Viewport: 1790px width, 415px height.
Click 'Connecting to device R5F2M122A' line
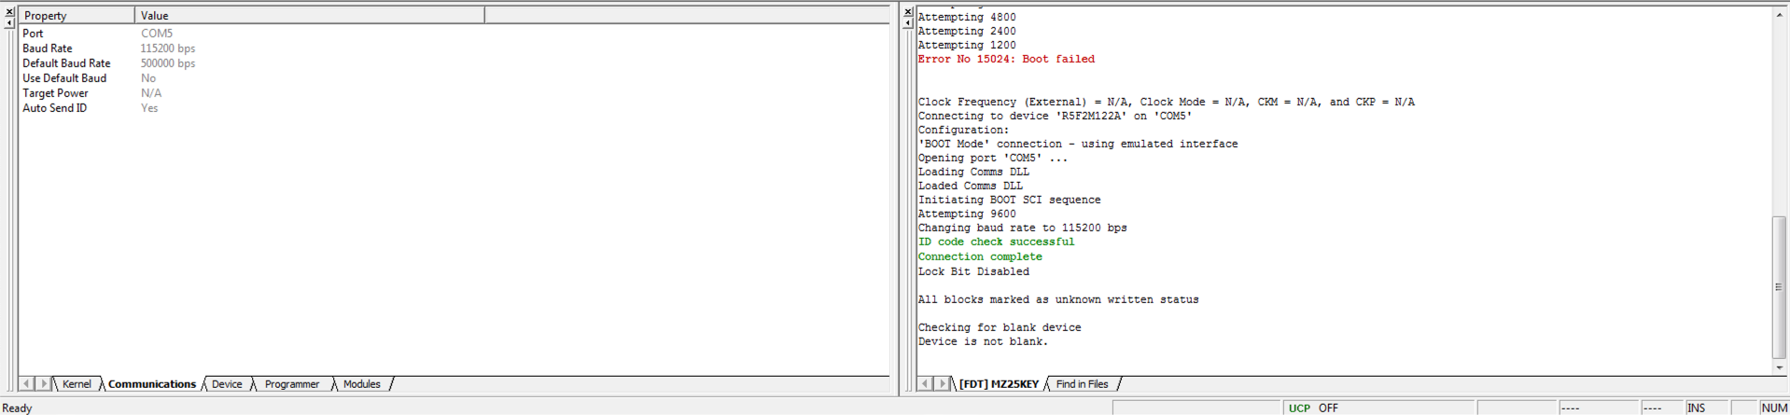(1056, 116)
